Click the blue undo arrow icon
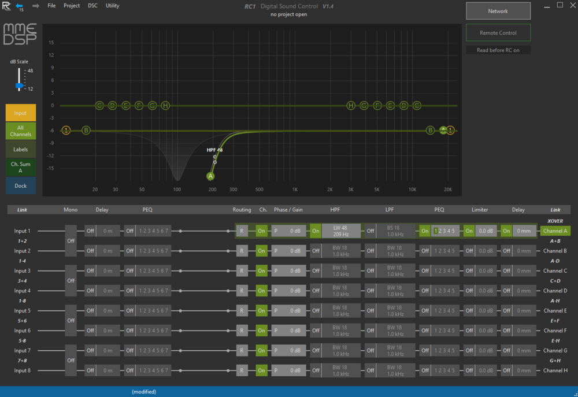 click(x=19, y=5)
